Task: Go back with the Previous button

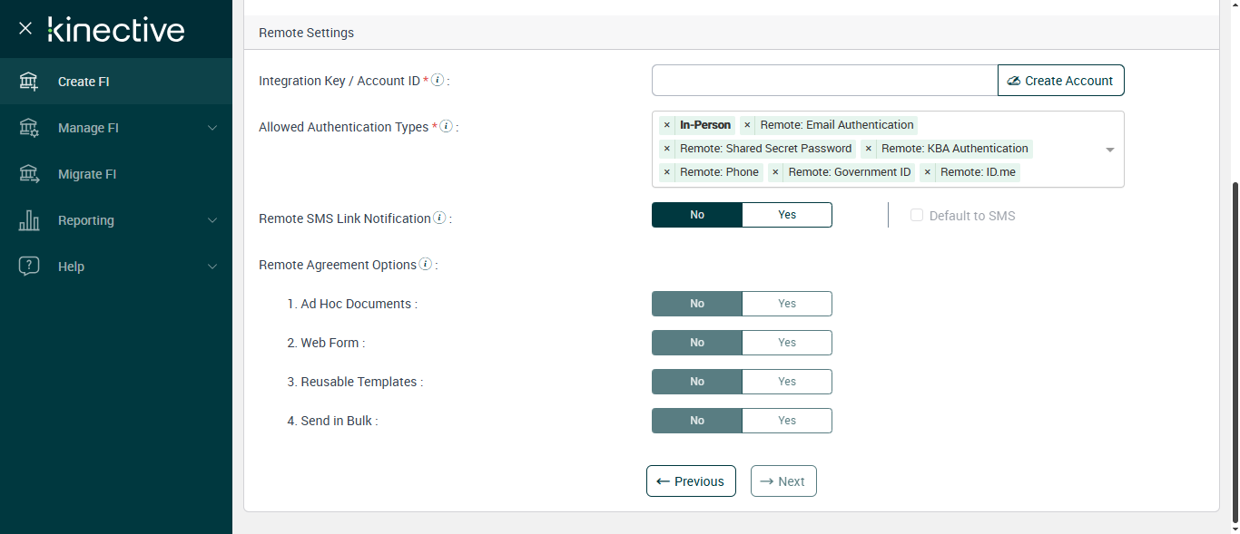Action: click(691, 481)
